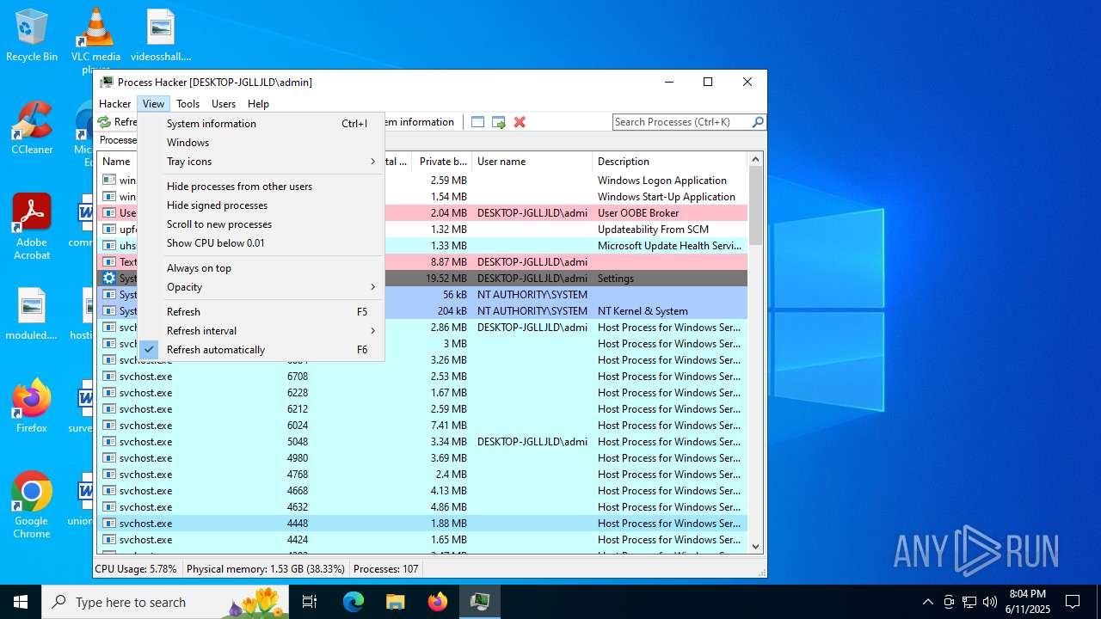Toggle Always on top option
Viewport: 1101px width, 619px height.
coord(261,268)
